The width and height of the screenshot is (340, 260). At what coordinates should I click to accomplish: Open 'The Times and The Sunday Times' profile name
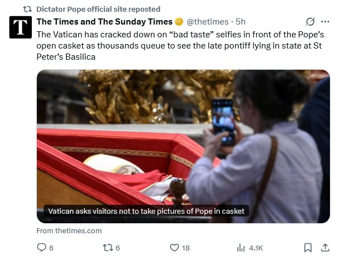[104, 22]
